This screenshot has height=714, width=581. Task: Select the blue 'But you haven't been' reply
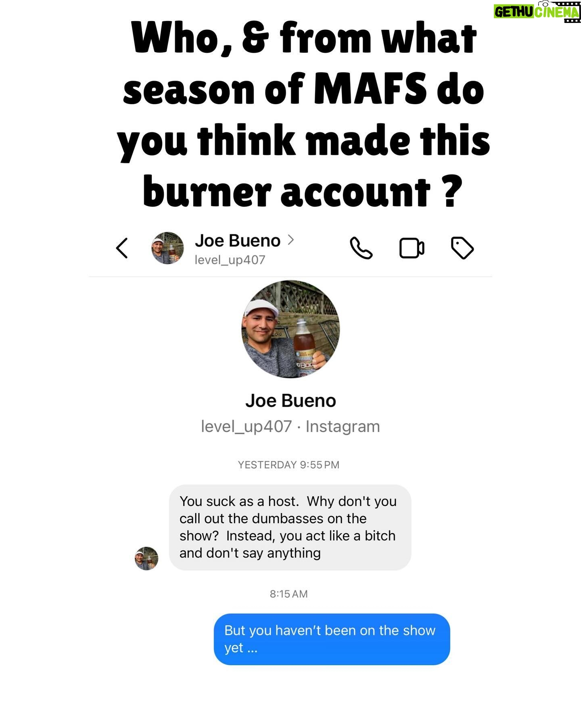(x=332, y=639)
